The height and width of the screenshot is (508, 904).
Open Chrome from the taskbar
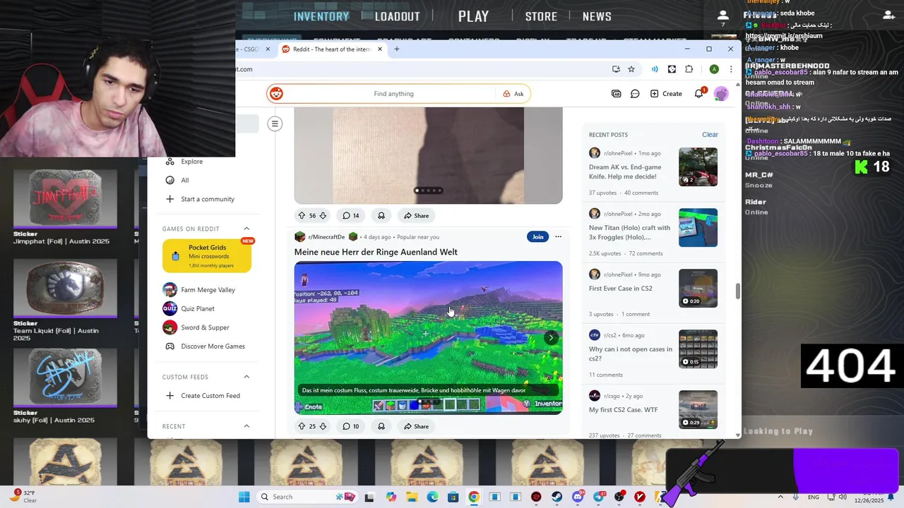(x=473, y=497)
